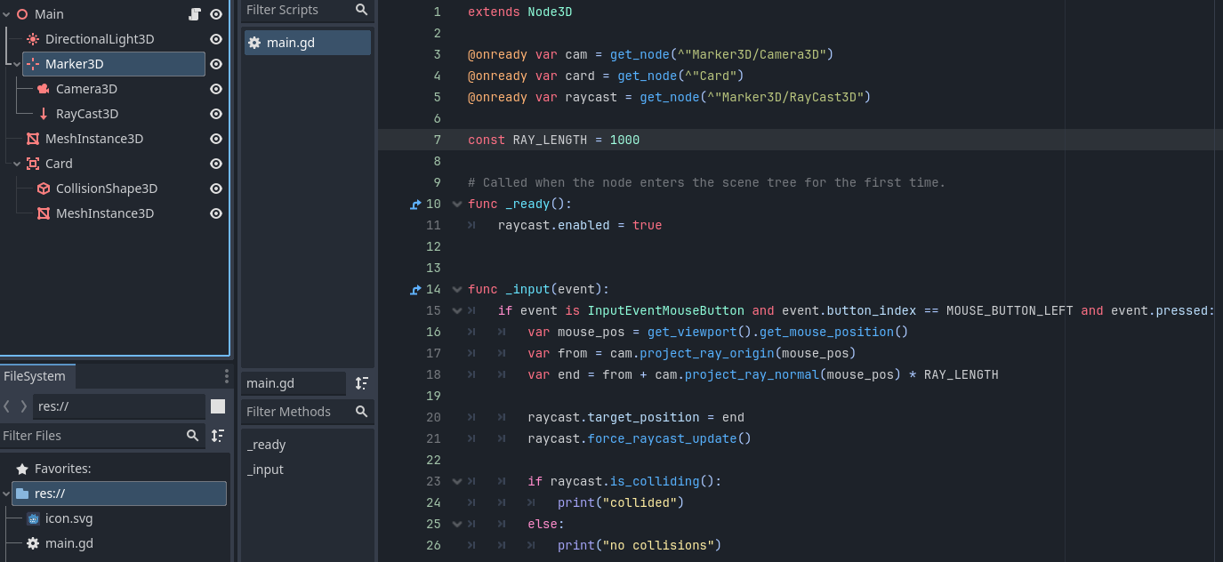The height and width of the screenshot is (562, 1223).
Task: Click the FileSystem sort files icon
Action: point(218,436)
